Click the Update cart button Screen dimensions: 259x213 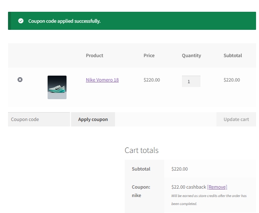tap(236, 119)
